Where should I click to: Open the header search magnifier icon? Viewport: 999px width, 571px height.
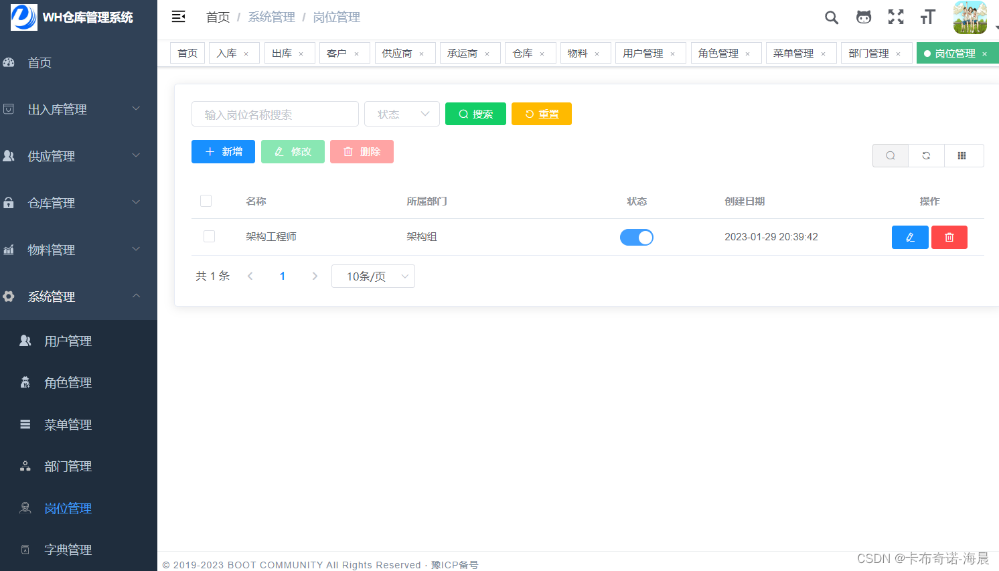pyautogui.click(x=831, y=17)
